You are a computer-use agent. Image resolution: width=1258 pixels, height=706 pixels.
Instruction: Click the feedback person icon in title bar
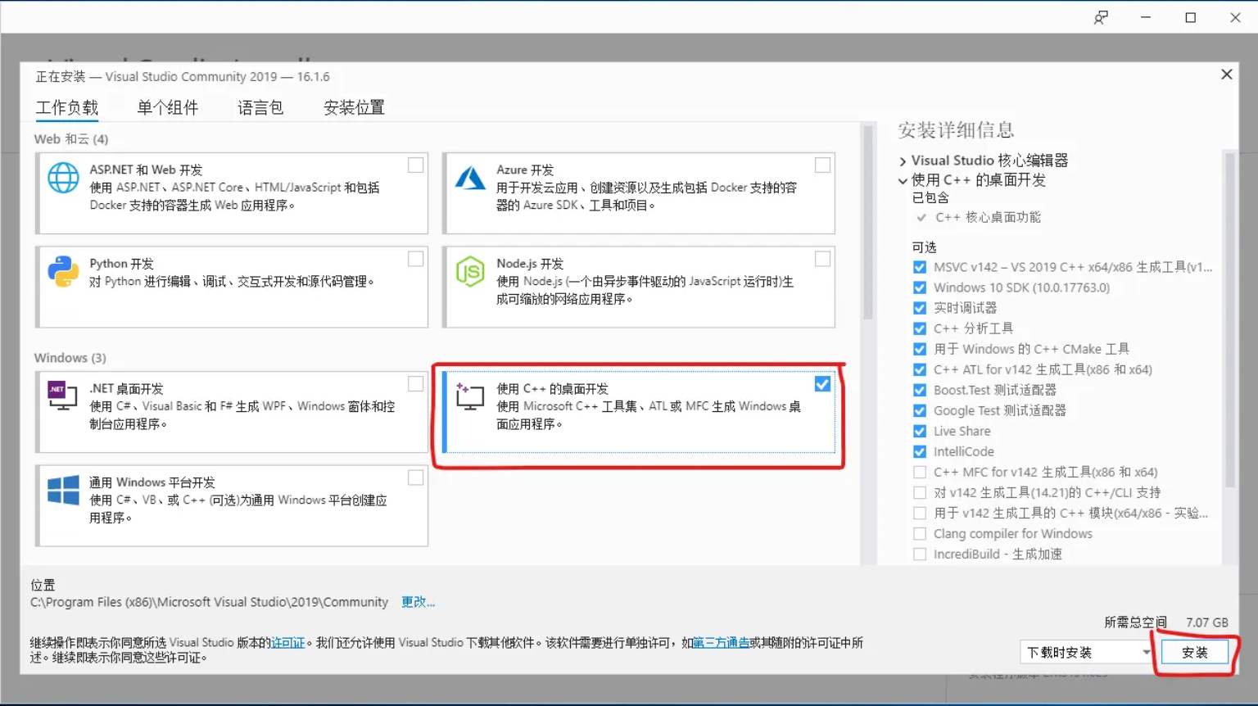coord(1101,16)
